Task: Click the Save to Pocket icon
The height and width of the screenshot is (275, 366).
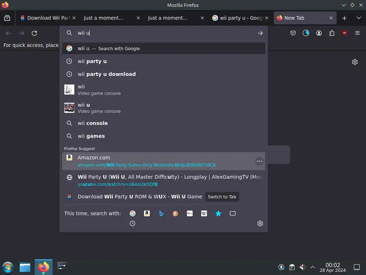Action: tap(293, 33)
